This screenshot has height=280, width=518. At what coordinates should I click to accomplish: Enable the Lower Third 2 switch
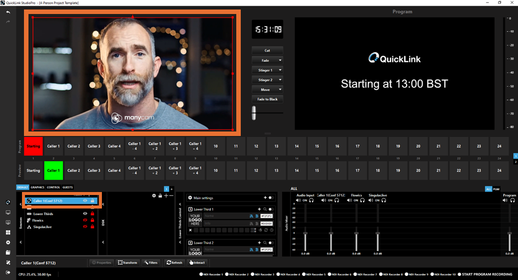click(x=271, y=242)
